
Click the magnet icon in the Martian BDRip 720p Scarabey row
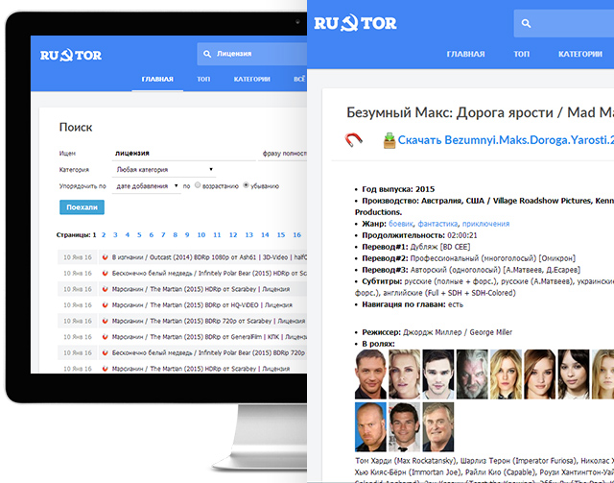105,321
